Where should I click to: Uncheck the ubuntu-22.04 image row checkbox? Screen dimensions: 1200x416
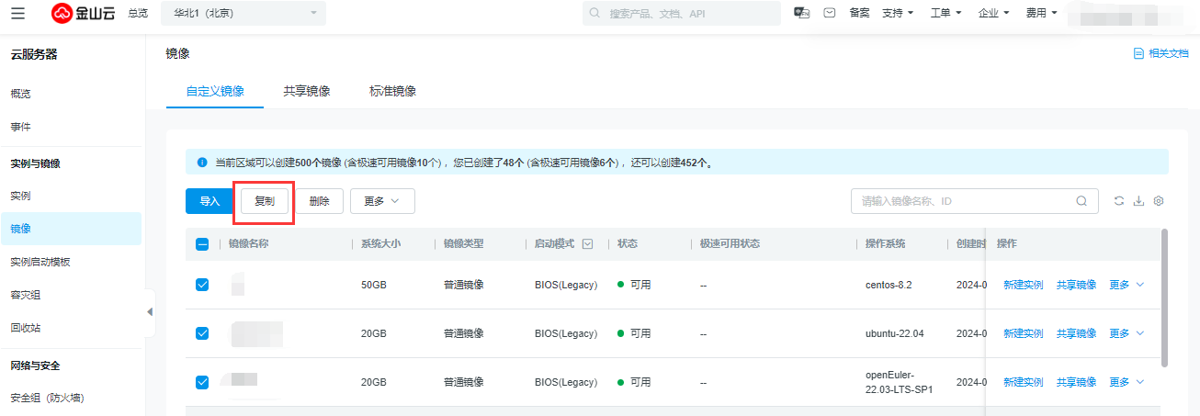click(x=202, y=333)
